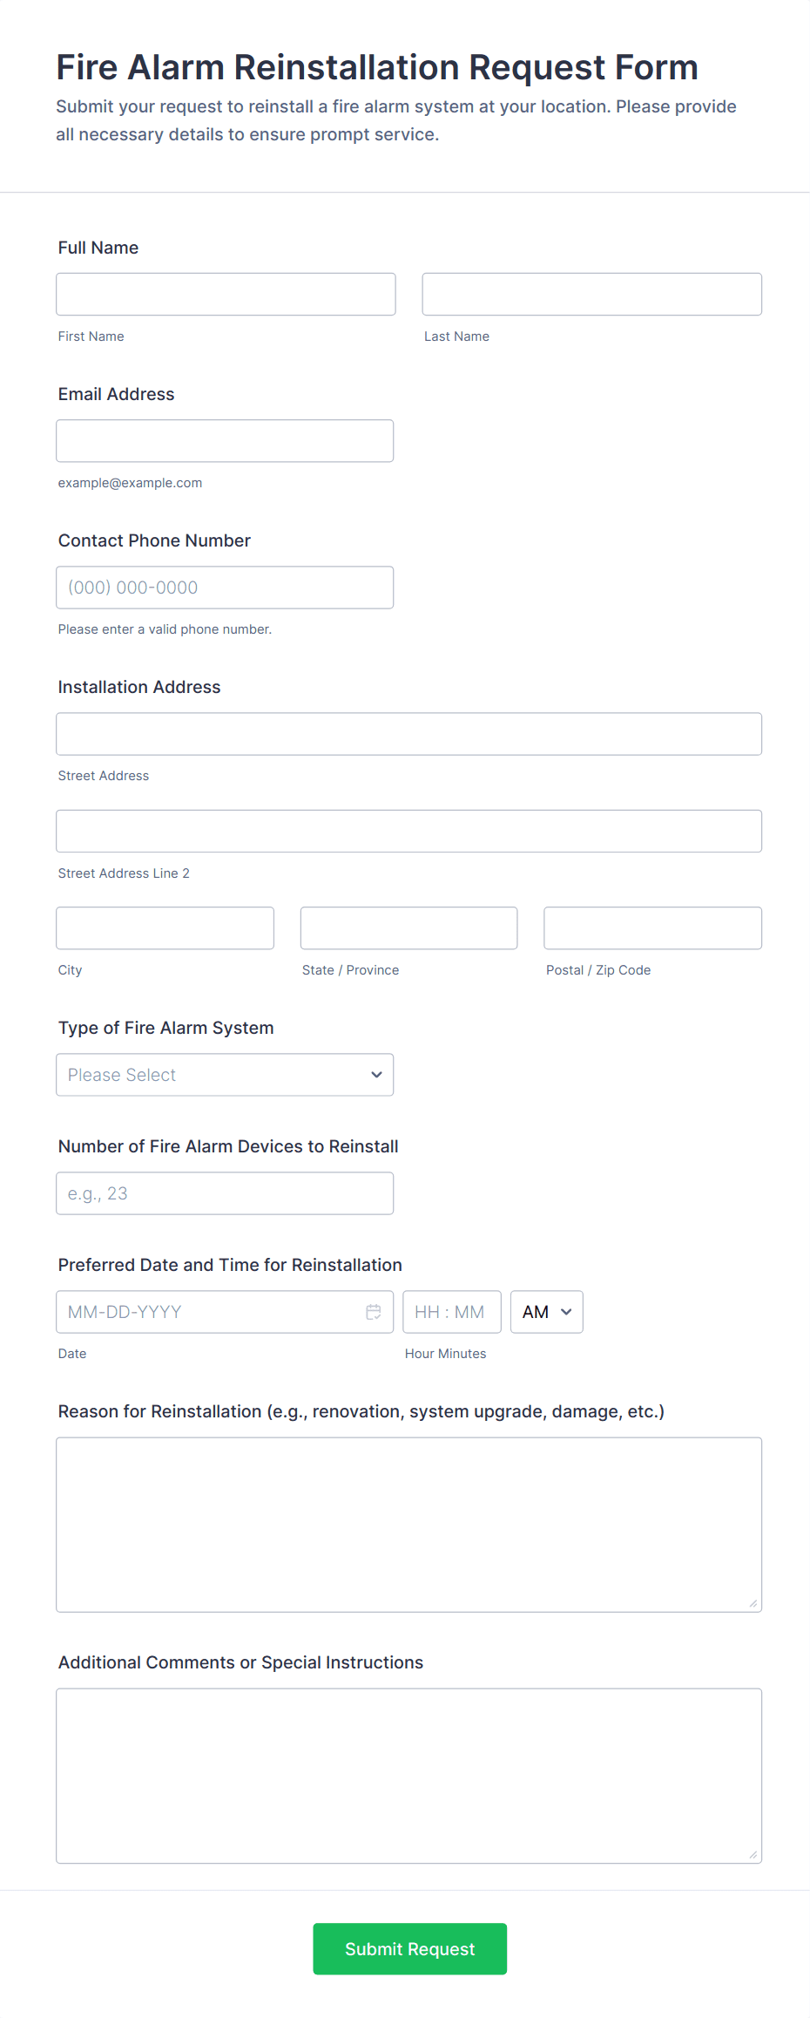The width and height of the screenshot is (810, 2018).
Task: Select the City input box
Action: [165, 928]
